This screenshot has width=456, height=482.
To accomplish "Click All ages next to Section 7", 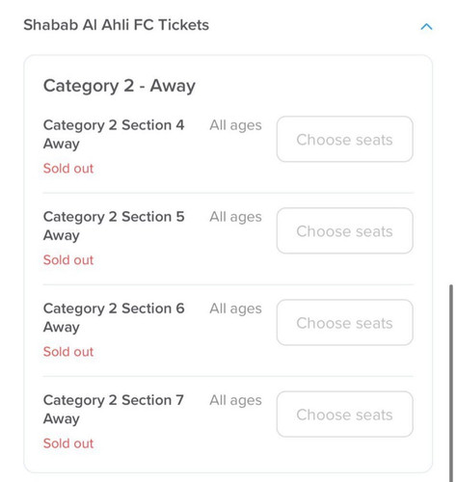I will click(235, 401).
